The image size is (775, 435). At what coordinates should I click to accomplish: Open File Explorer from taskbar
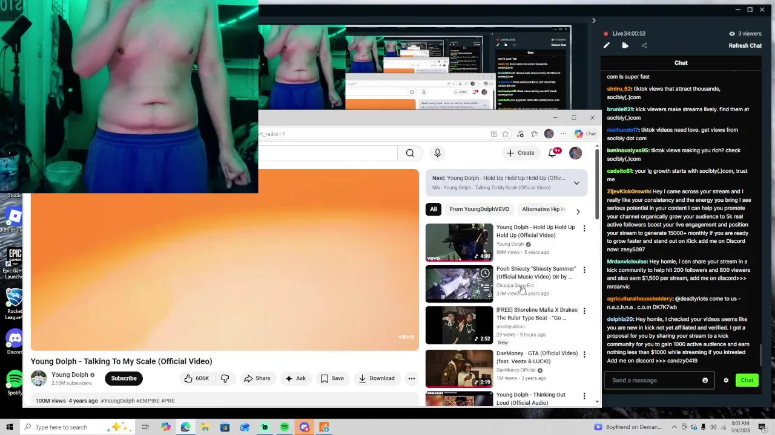205,427
